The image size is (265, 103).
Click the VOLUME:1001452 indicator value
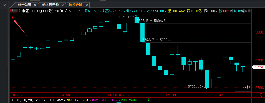pos(49,100)
